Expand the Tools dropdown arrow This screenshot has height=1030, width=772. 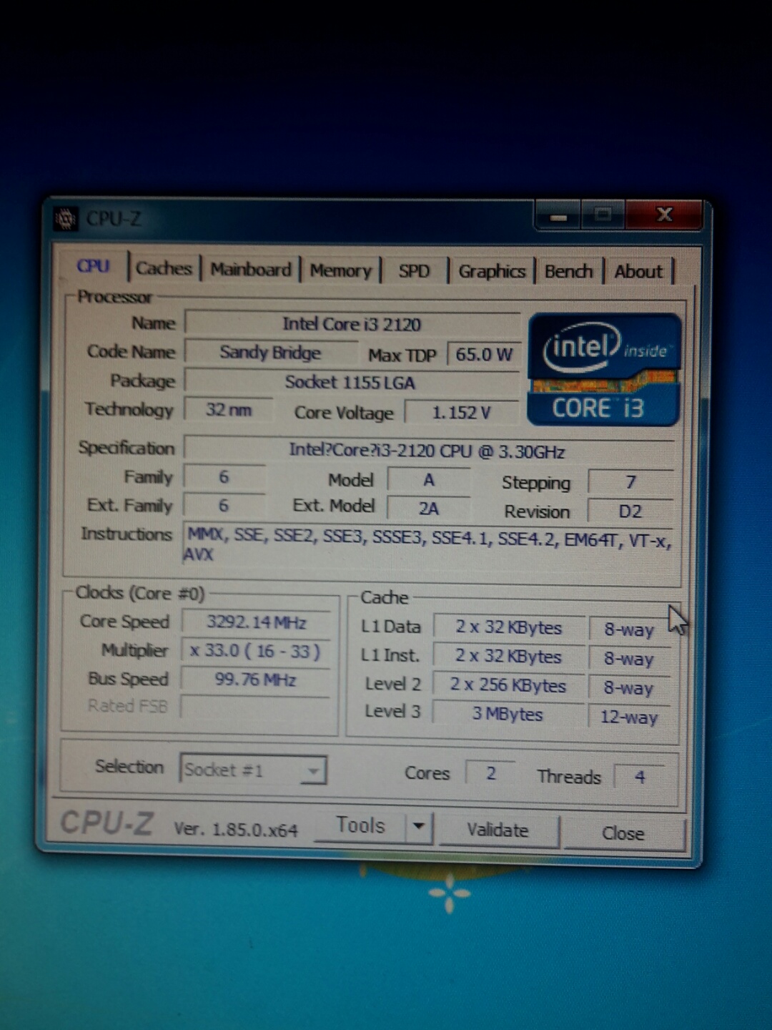click(x=419, y=827)
